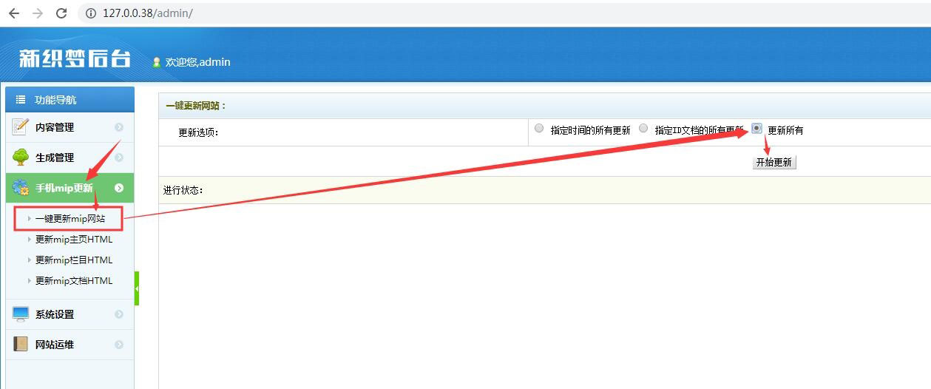Open the 更新mip文档HTML link
Screen dimensions: 931x389
coord(74,281)
